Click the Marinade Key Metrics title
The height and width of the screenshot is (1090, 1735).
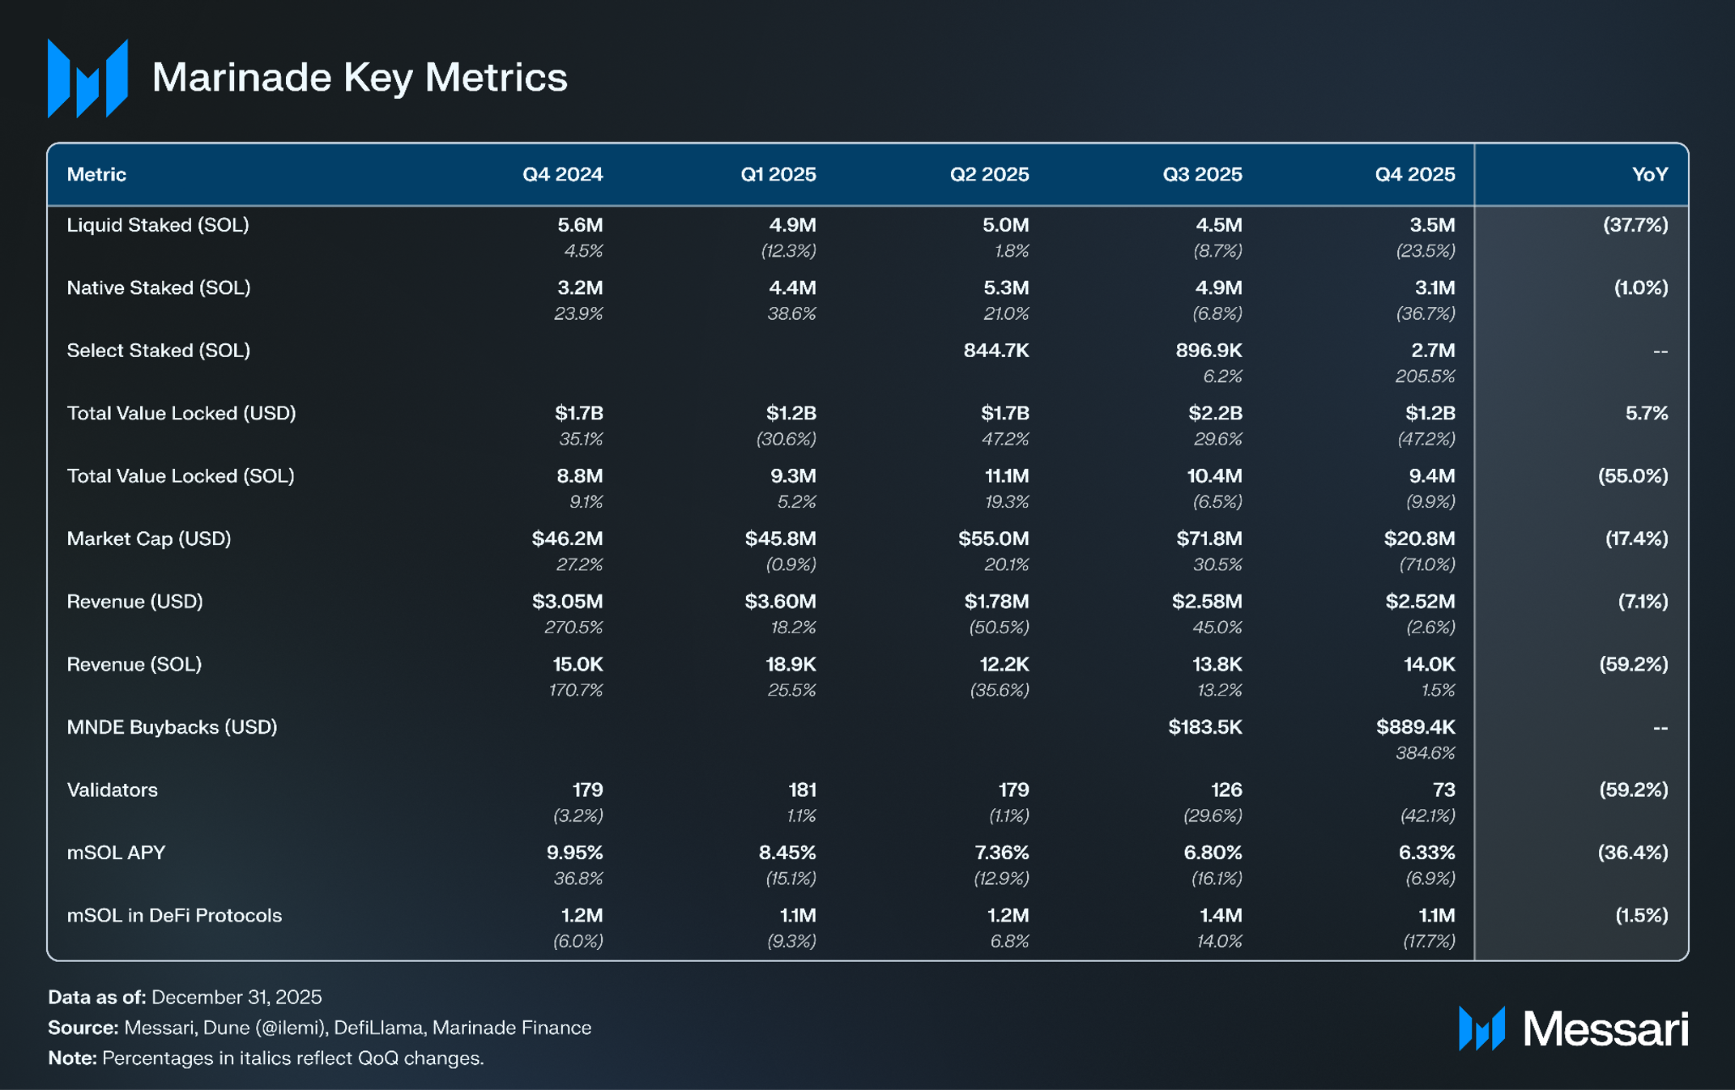pos(360,78)
